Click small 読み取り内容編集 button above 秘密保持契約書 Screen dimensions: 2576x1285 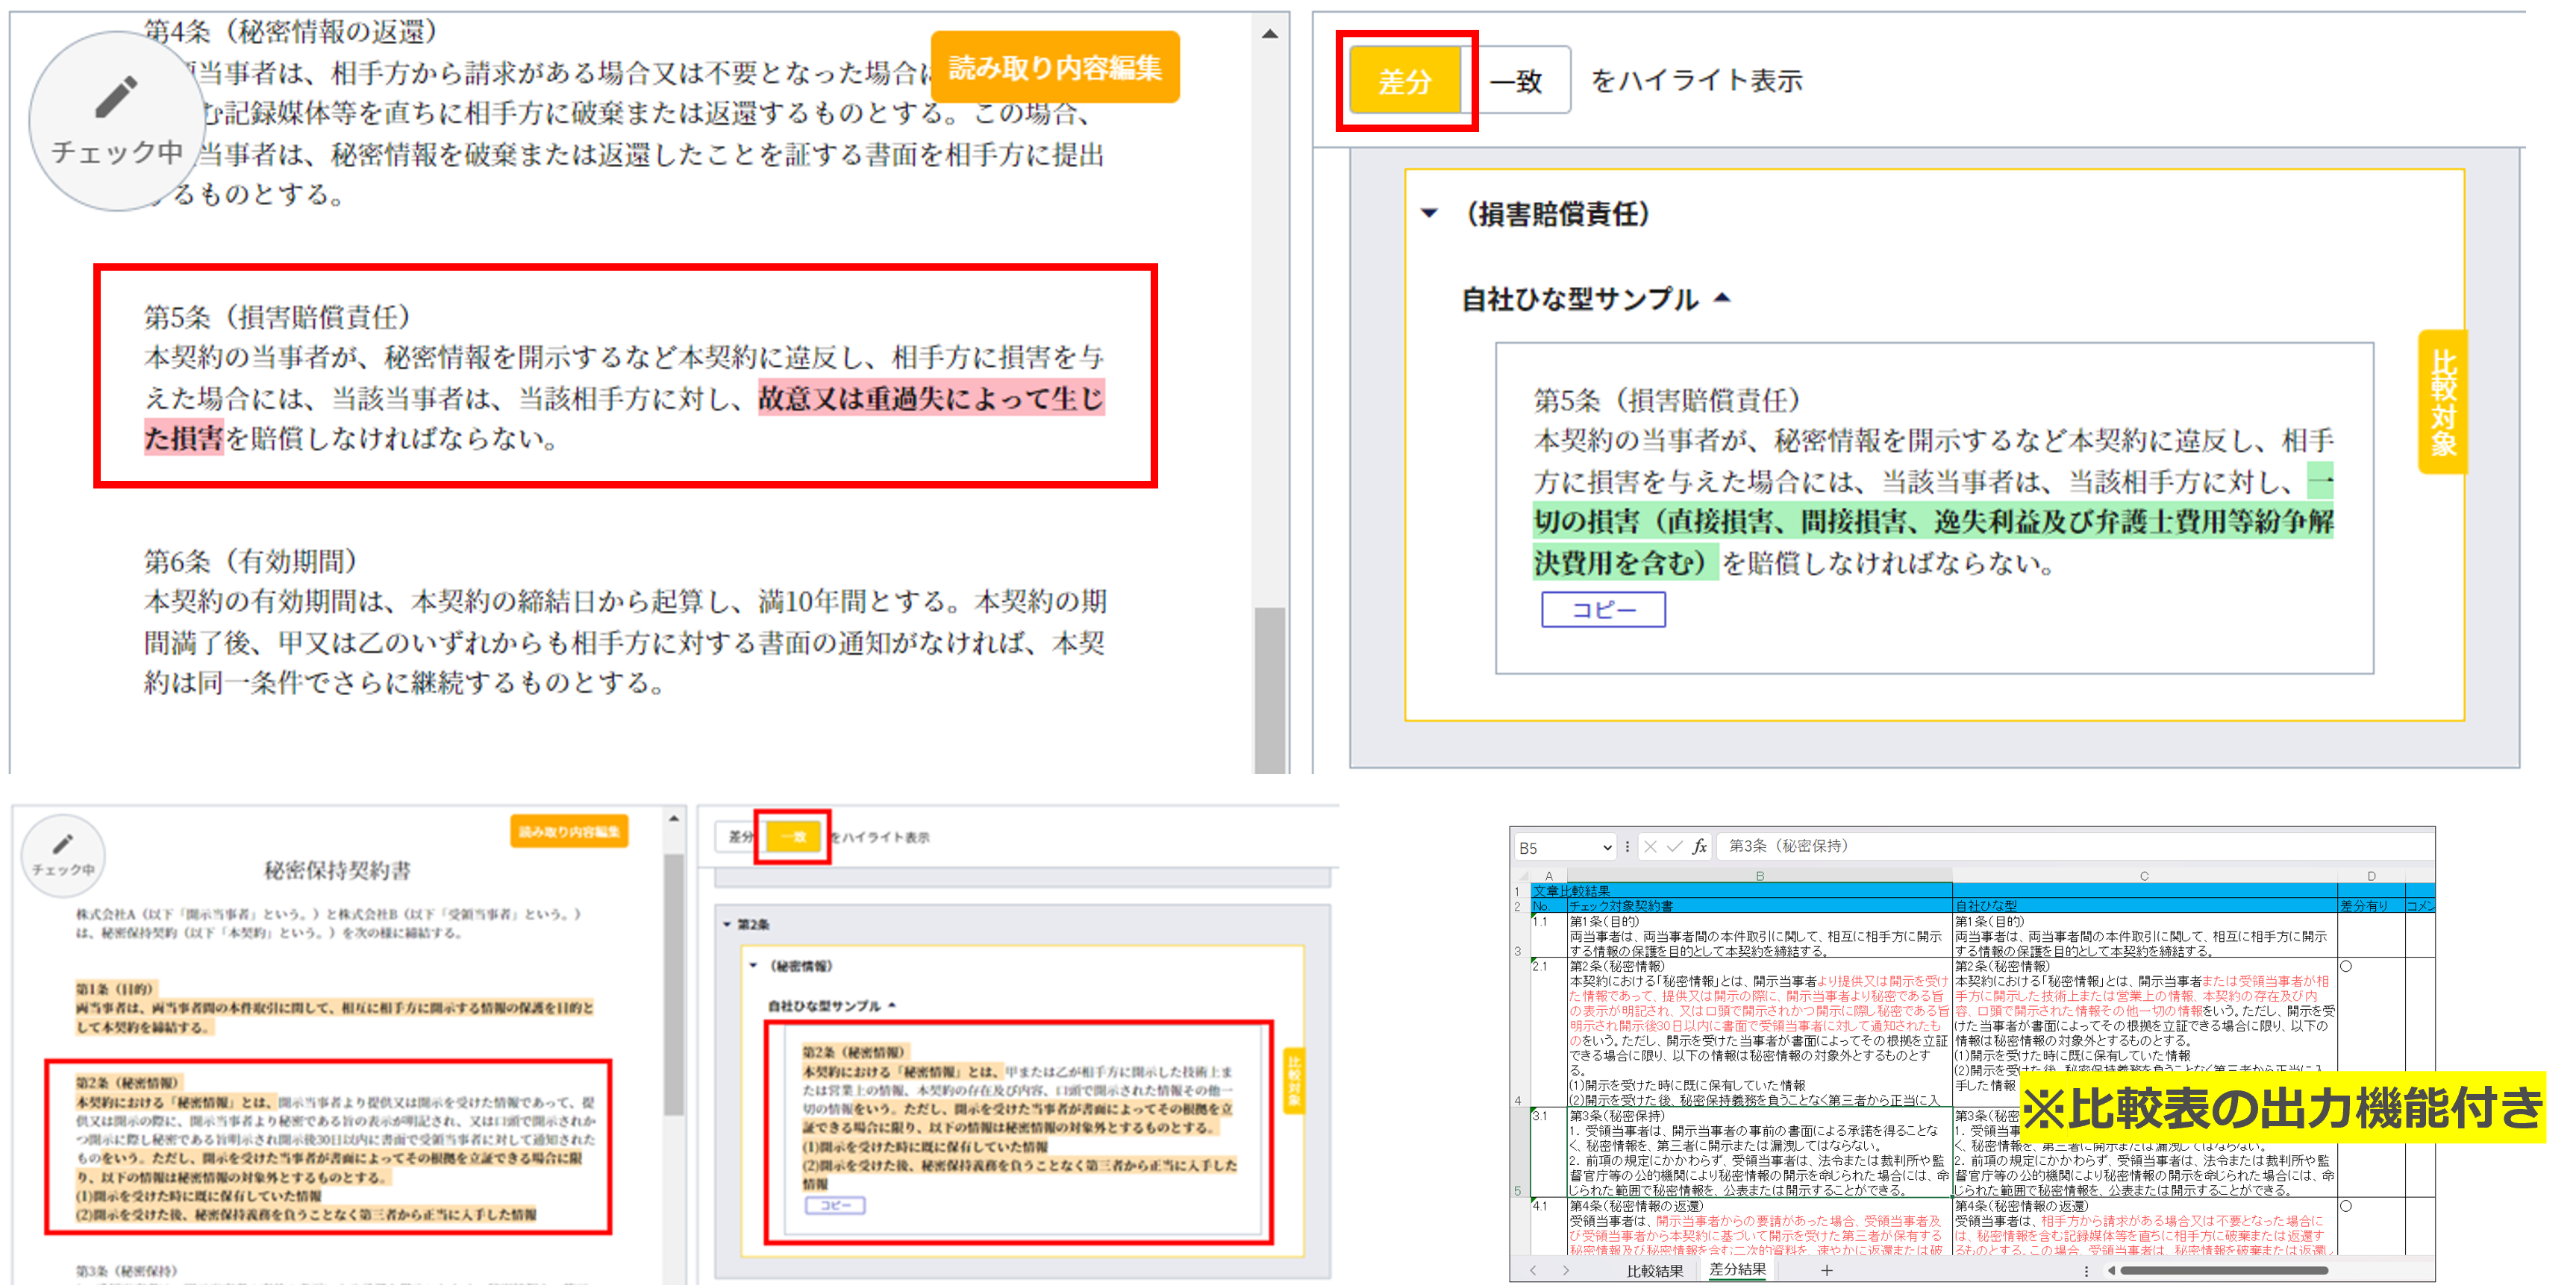coord(569,832)
